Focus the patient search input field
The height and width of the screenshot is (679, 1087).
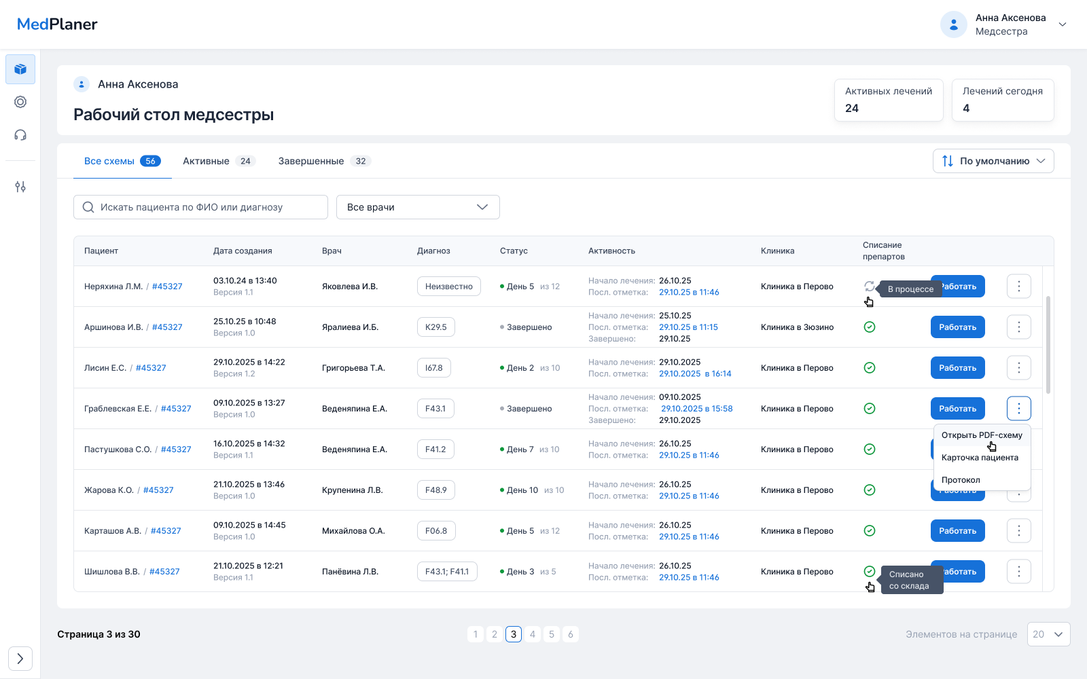coord(211,207)
